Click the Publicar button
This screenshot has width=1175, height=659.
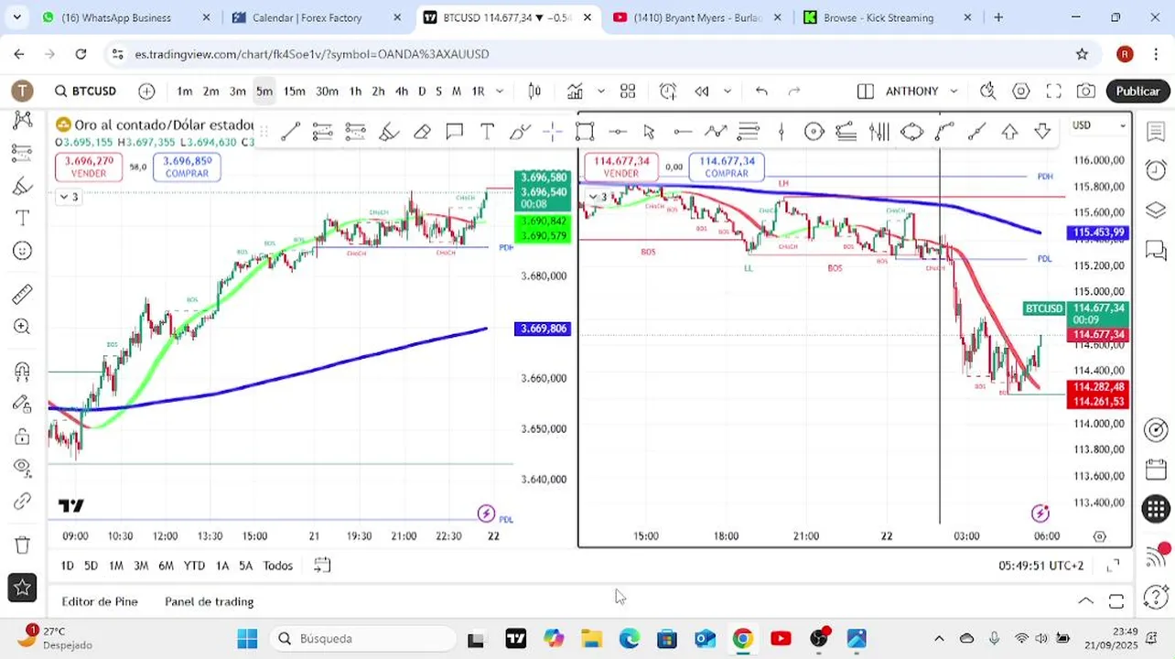(1137, 92)
